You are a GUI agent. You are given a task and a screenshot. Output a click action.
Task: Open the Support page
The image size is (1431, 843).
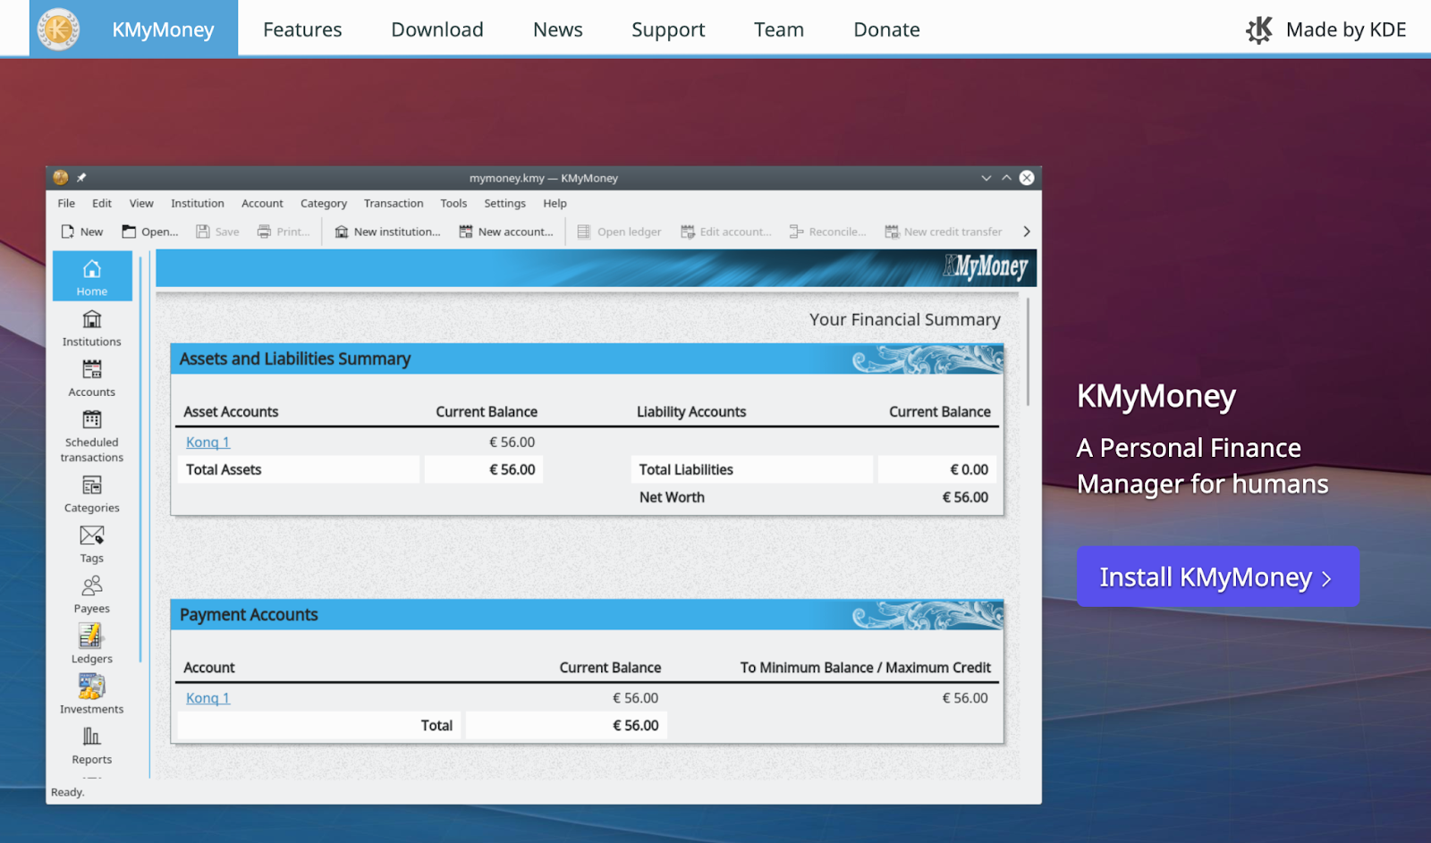[x=668, y=30]
